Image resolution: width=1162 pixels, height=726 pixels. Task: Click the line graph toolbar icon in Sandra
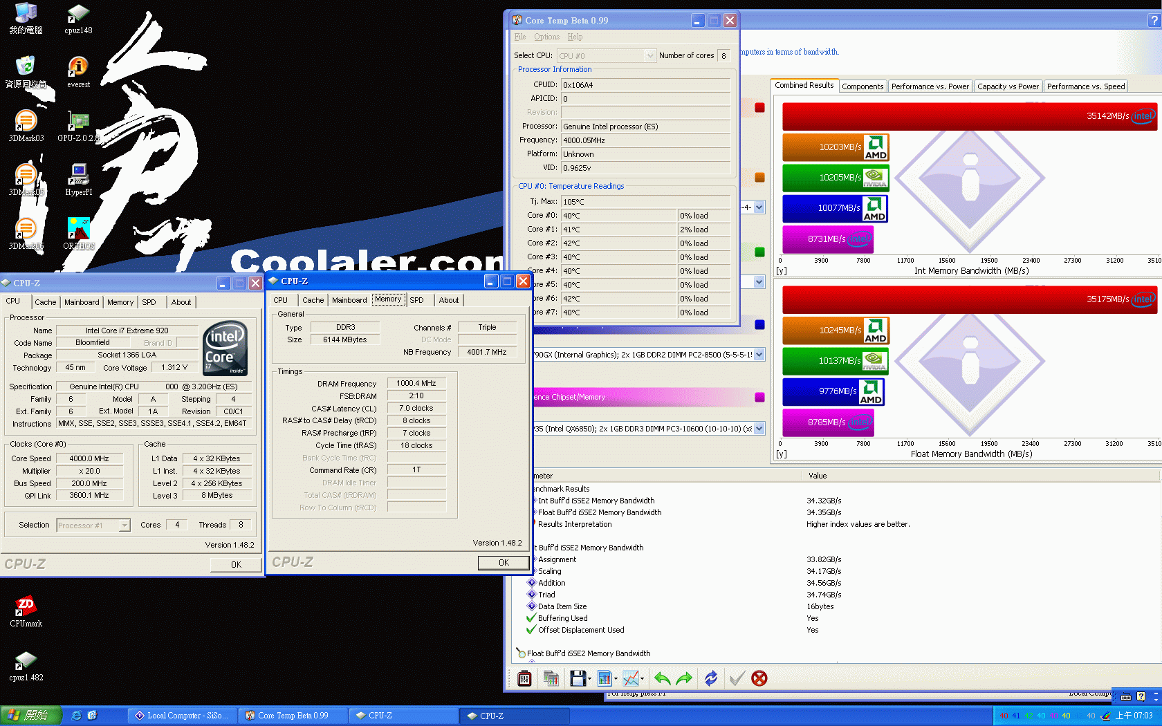tap(631, 678)
